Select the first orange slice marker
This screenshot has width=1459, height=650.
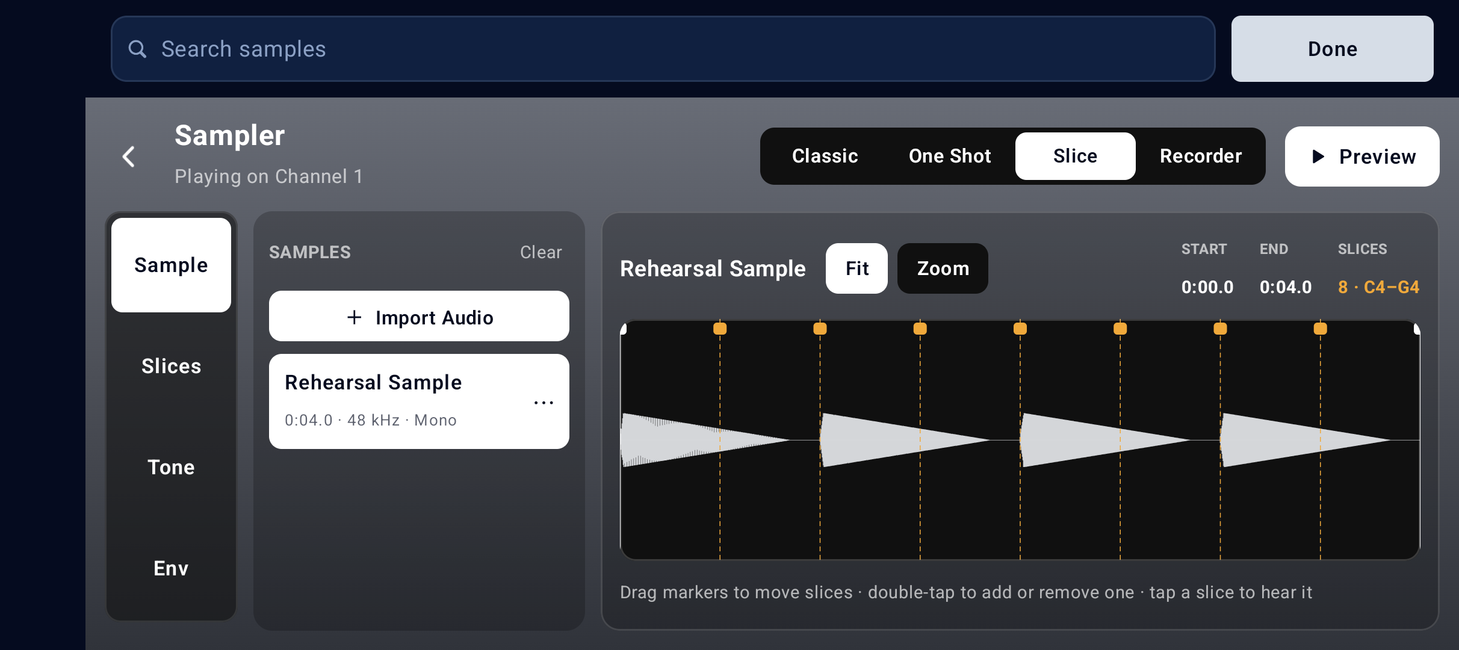click(x=720, y=328)
